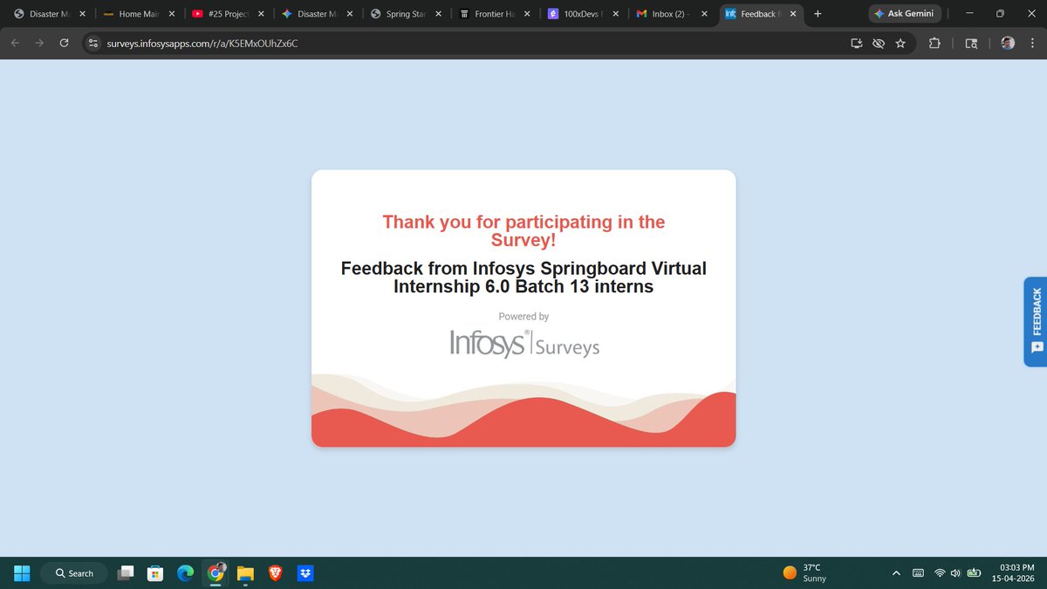Switch to the 100xDevs tab
This screenshot has width=1047, height=589.
click(584, 14)
